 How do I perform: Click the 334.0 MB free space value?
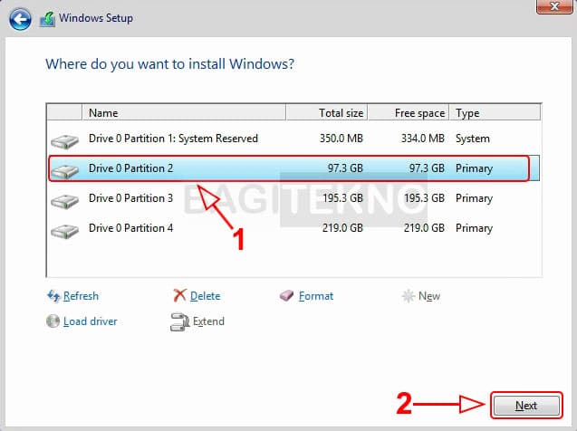point(422,139)
